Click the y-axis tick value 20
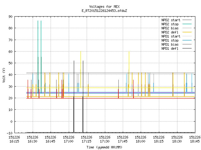This screenshot has width=201, height=150. 10,98
